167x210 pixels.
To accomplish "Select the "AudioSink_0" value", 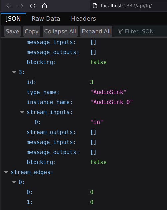I will (x=112, y=102).
